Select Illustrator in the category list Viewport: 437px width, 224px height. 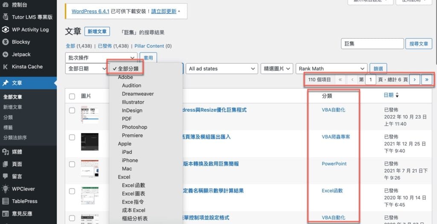pyautogui.click(x=133, y=102)
